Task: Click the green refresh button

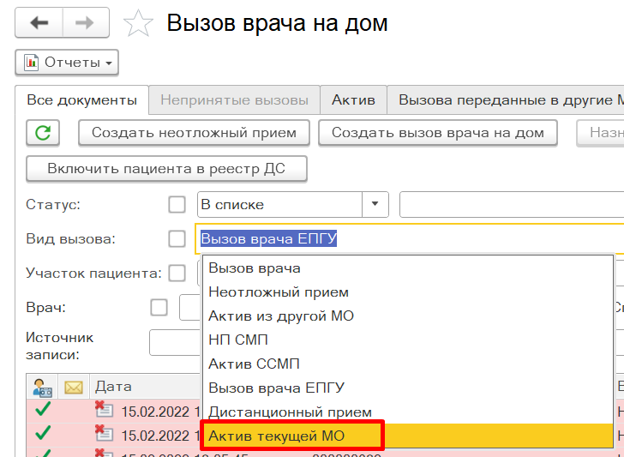Action: point(43,133)
